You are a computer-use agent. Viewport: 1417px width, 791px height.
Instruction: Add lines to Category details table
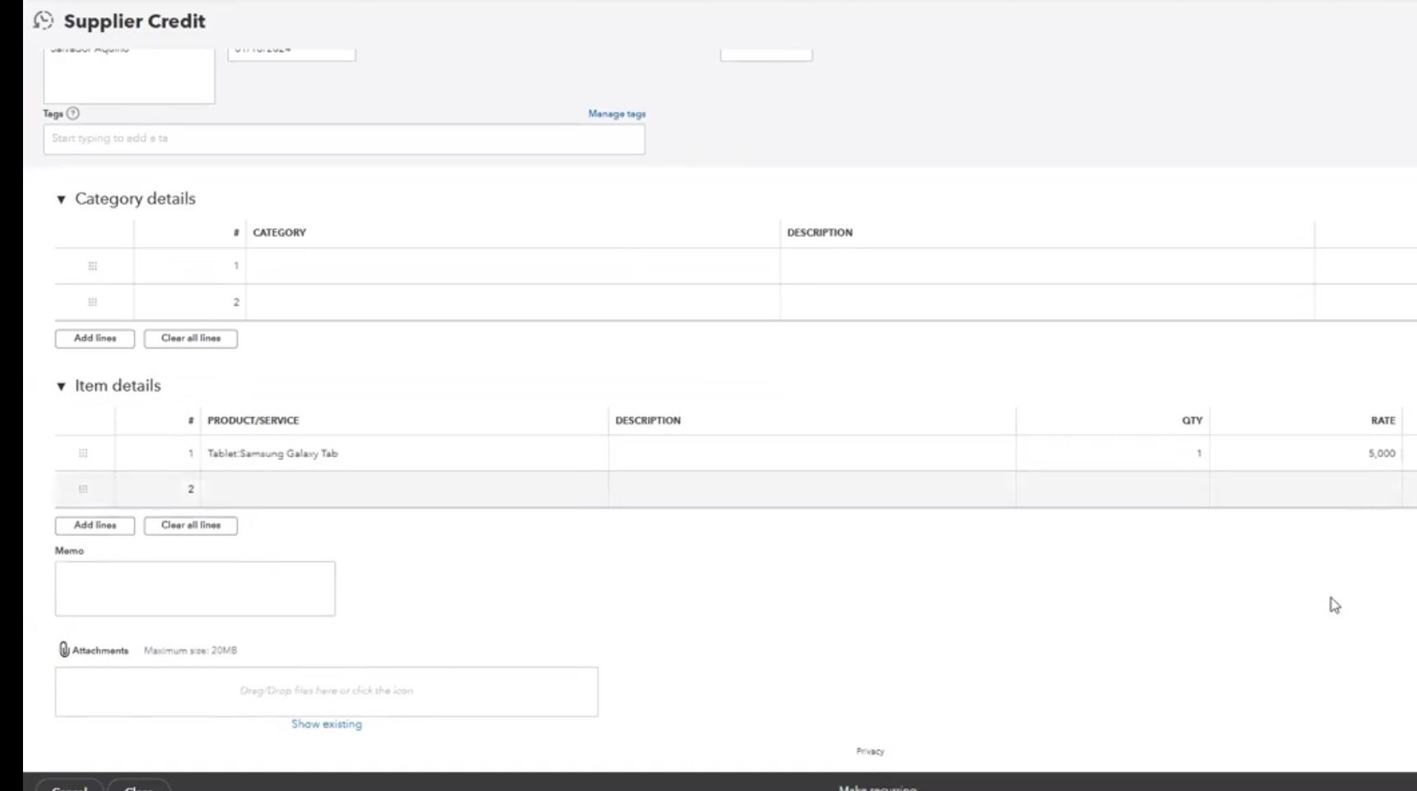(x=95, y=338)
